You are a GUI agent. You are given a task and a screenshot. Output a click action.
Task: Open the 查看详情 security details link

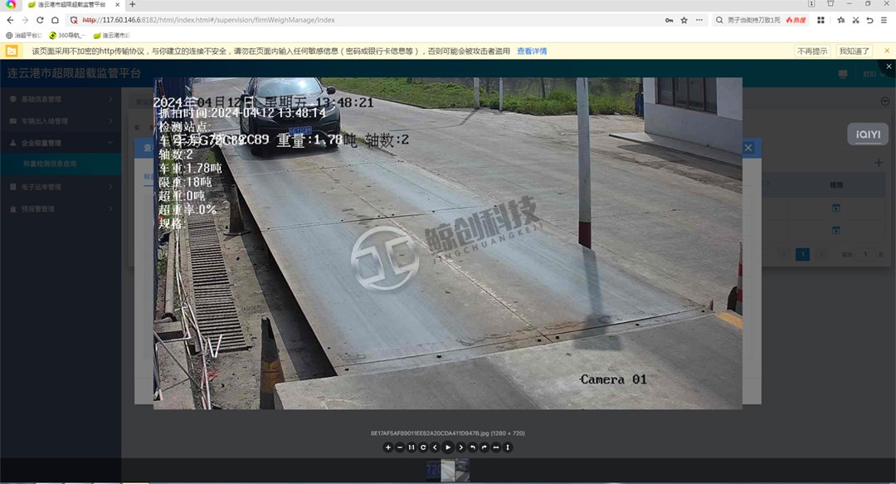pyautogui.click(x=532, y=51)
